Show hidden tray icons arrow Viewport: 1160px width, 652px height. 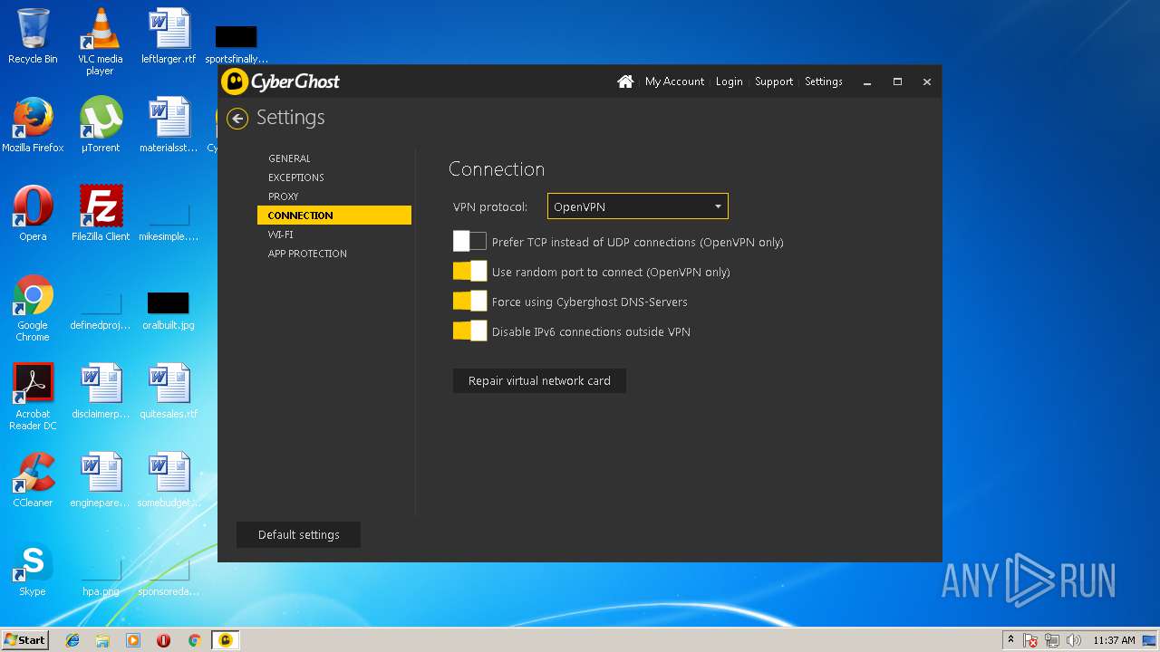[1010, 640]
